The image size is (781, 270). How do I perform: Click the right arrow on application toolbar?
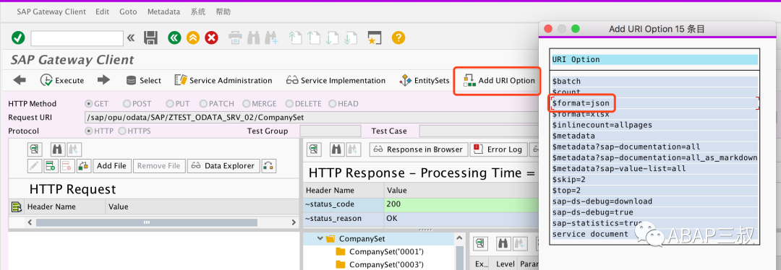point(103,80)
